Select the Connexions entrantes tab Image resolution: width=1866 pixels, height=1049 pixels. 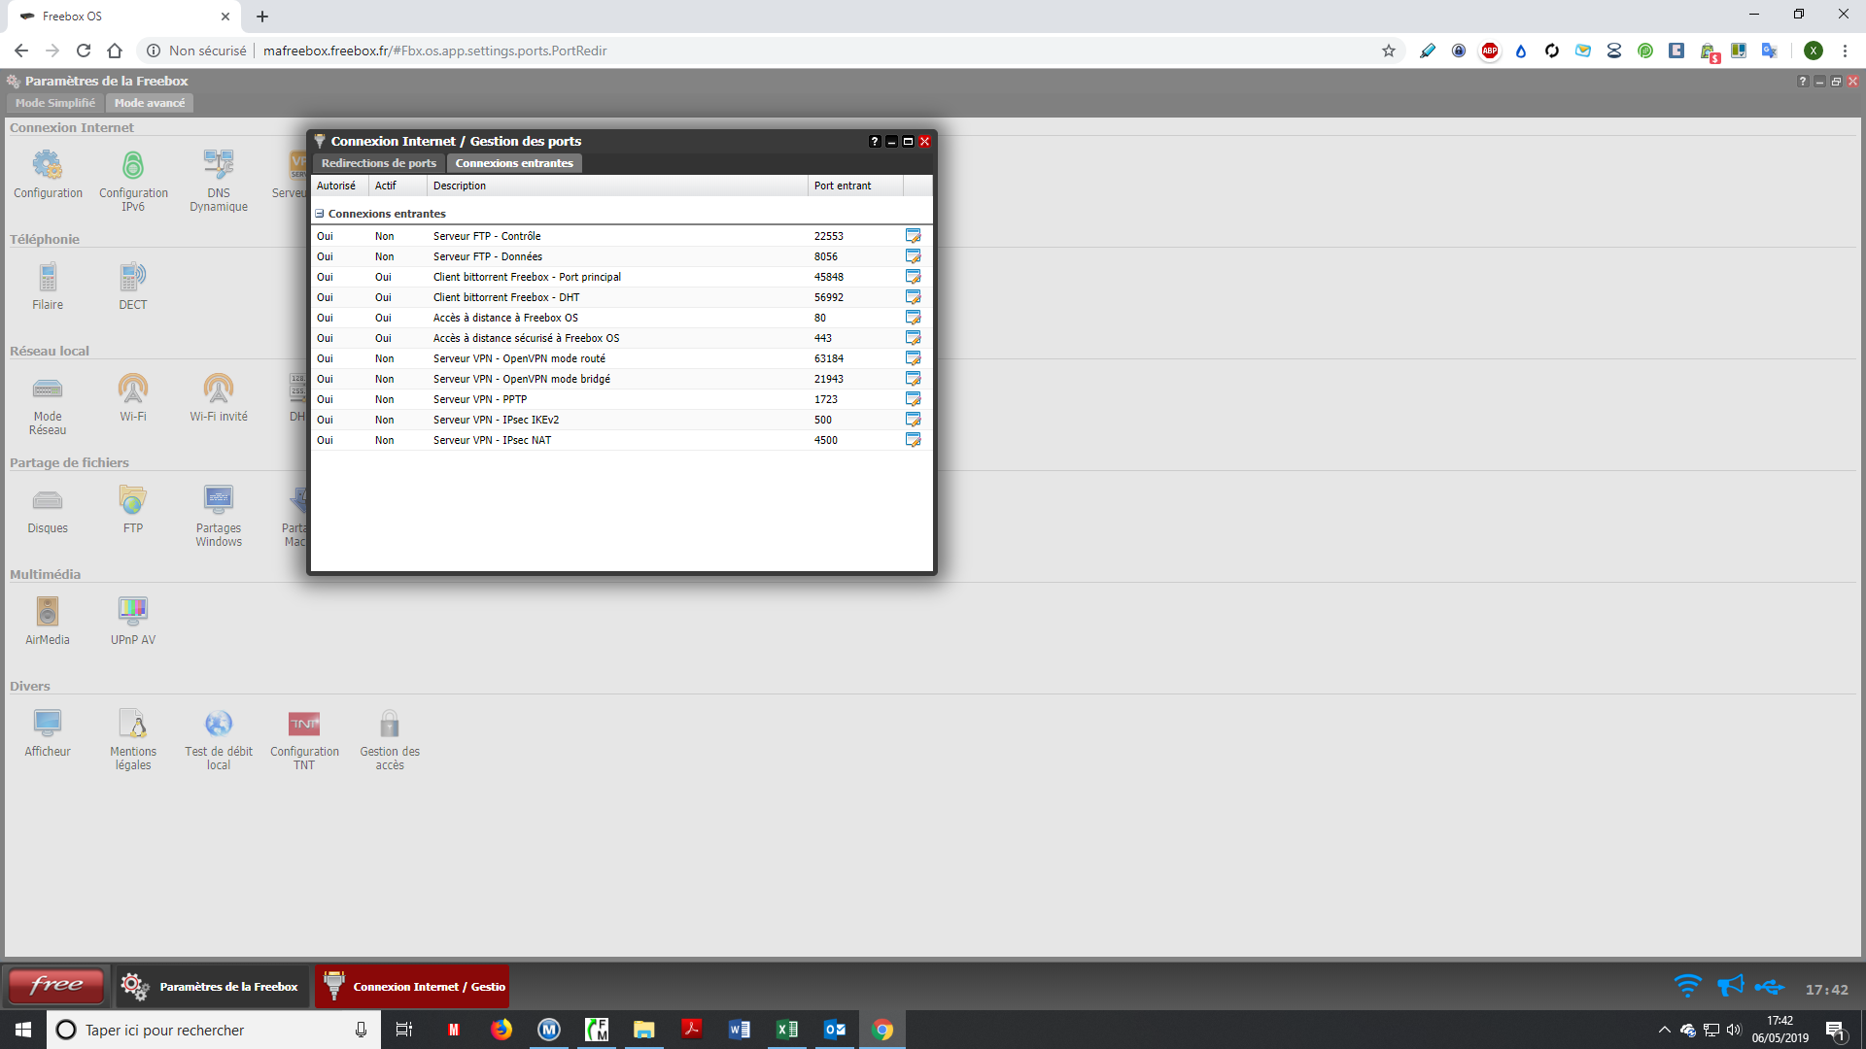click(514, 163)
